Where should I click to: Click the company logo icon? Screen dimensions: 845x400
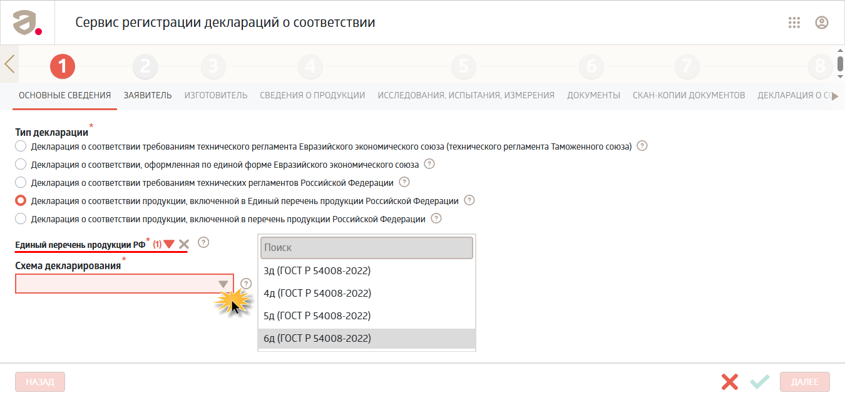pyautogui.click(x=27, y=23)
